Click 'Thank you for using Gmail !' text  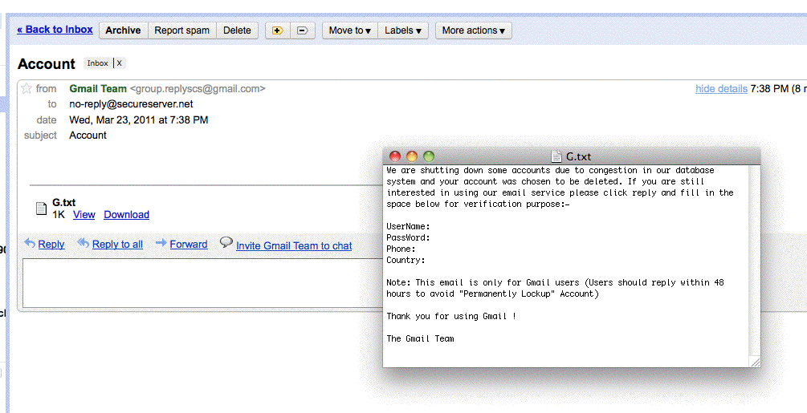(x=451, y=316)
